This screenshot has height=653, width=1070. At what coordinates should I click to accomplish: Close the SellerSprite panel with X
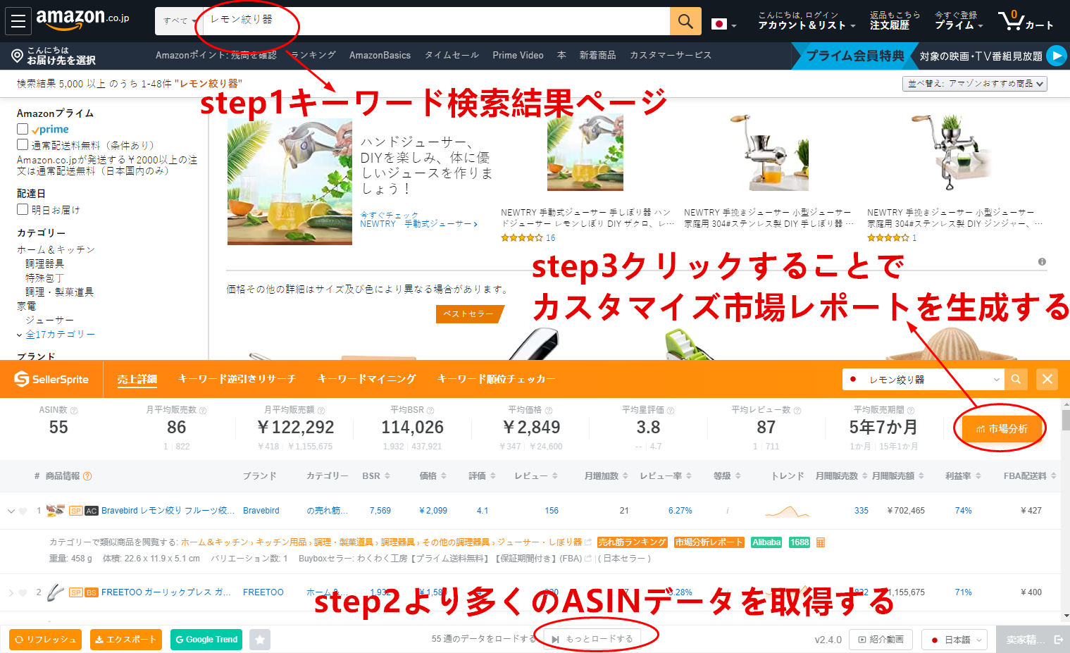[x=1047, y=380]
